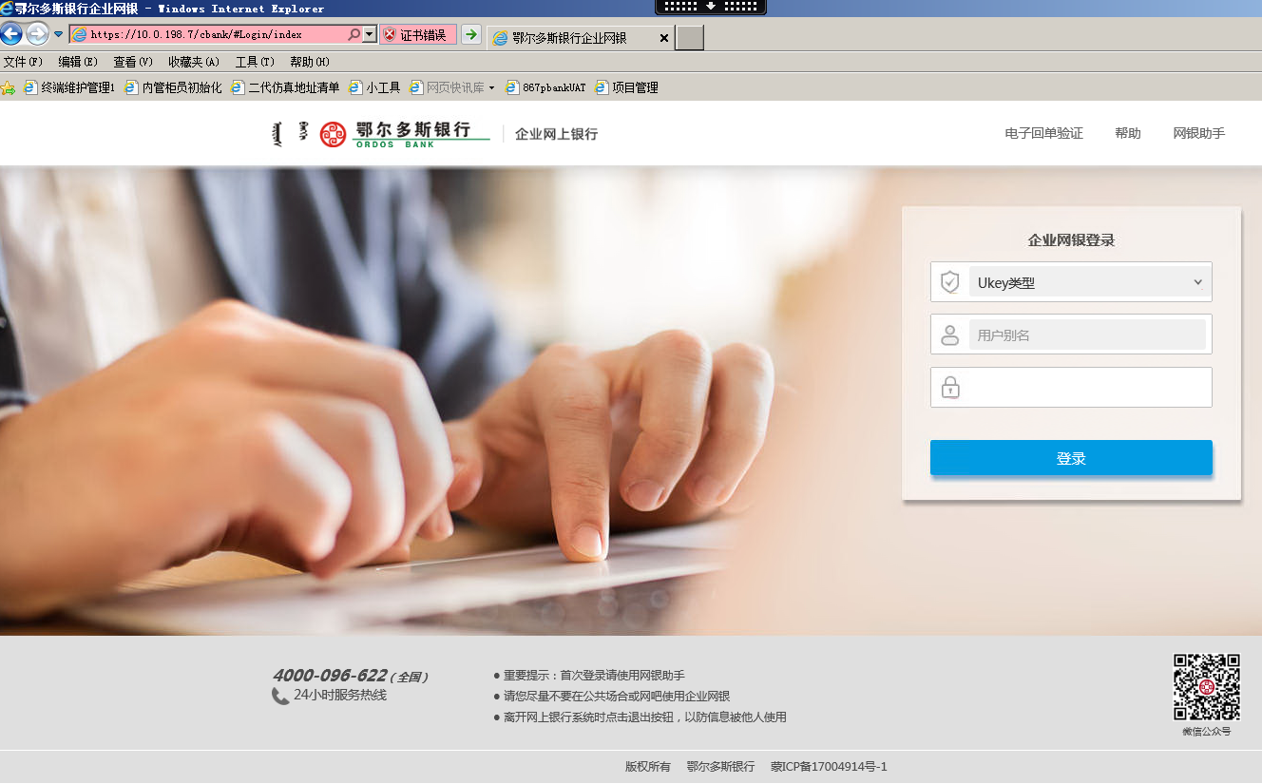Select the 鄂尔多斯银行企业网银 browser tab
The image size is (1262, 784).
(567, 38)
